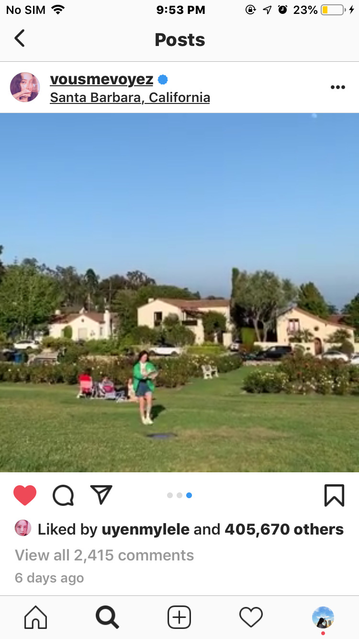This screenshot has width=359, height=639.
Task: Share post via paper plane icon
Action: (101, 495)
